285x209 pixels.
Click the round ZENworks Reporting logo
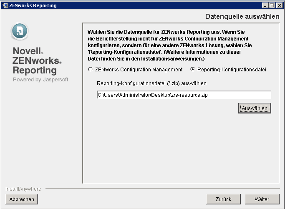20,31
